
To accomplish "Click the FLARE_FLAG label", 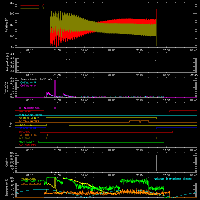I will point(26,125).
